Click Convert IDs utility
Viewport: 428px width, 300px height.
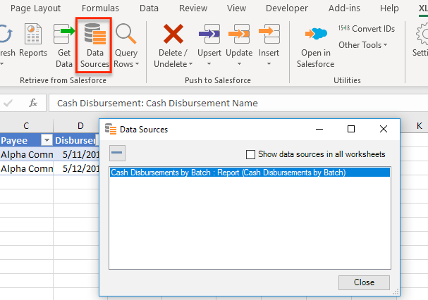click(367, 29)
